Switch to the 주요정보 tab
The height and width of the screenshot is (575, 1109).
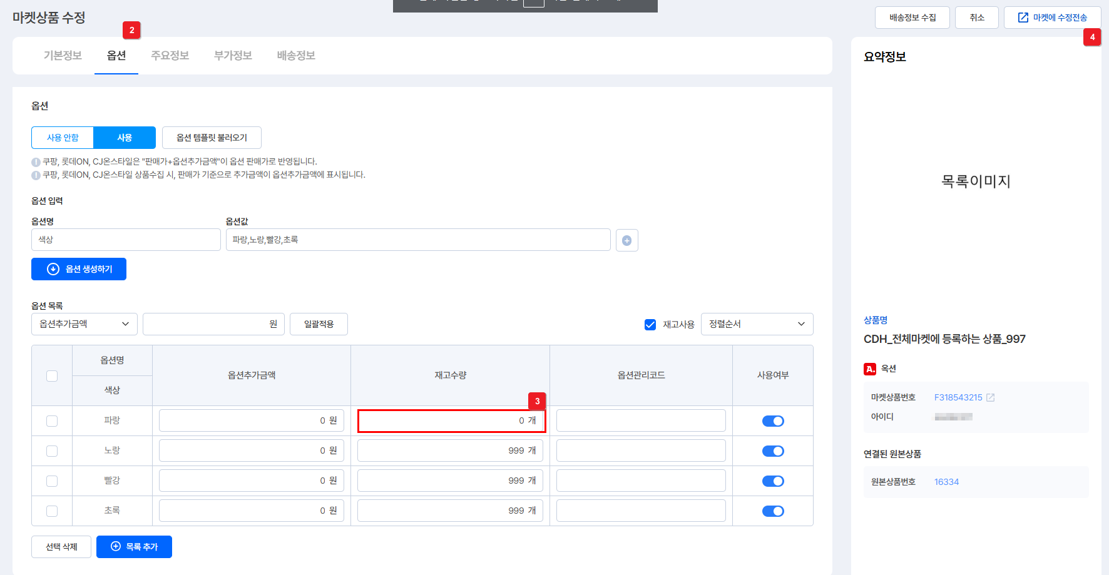point(170,56)
